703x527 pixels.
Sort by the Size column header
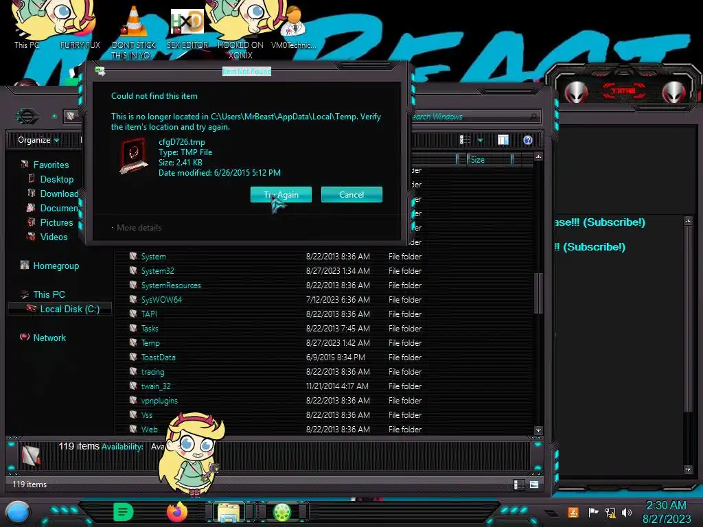488,159
